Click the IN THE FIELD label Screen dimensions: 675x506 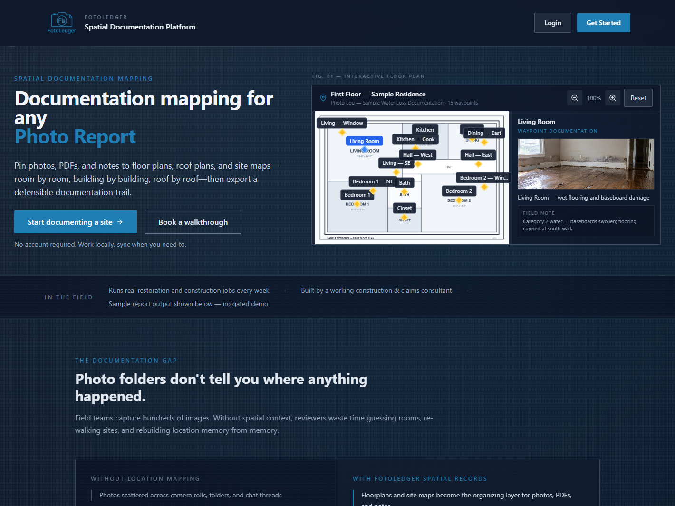(x=69, y=297)
